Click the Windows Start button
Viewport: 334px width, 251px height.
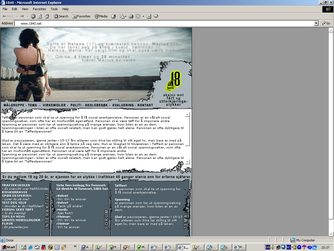(x=8, y=247)
